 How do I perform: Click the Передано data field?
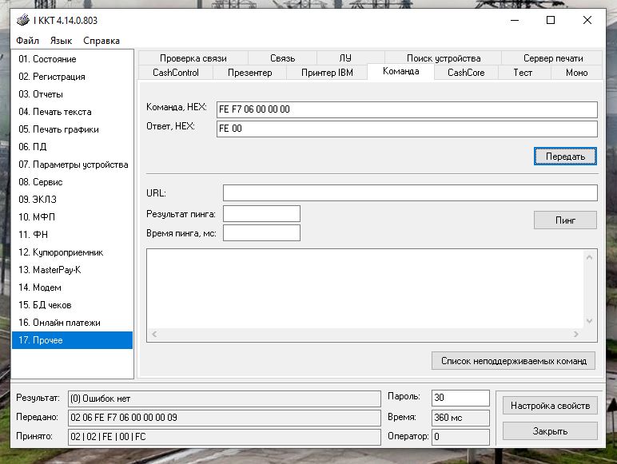(225, 418)
